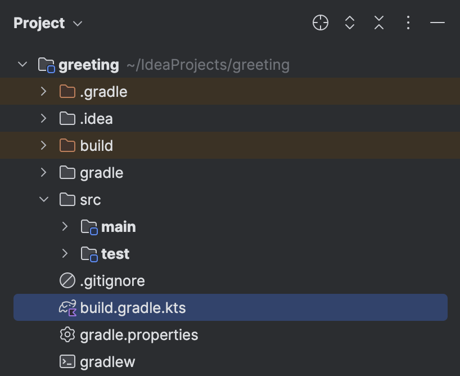Open the tool window options kebab menu
460x376 pixels.
408,23
